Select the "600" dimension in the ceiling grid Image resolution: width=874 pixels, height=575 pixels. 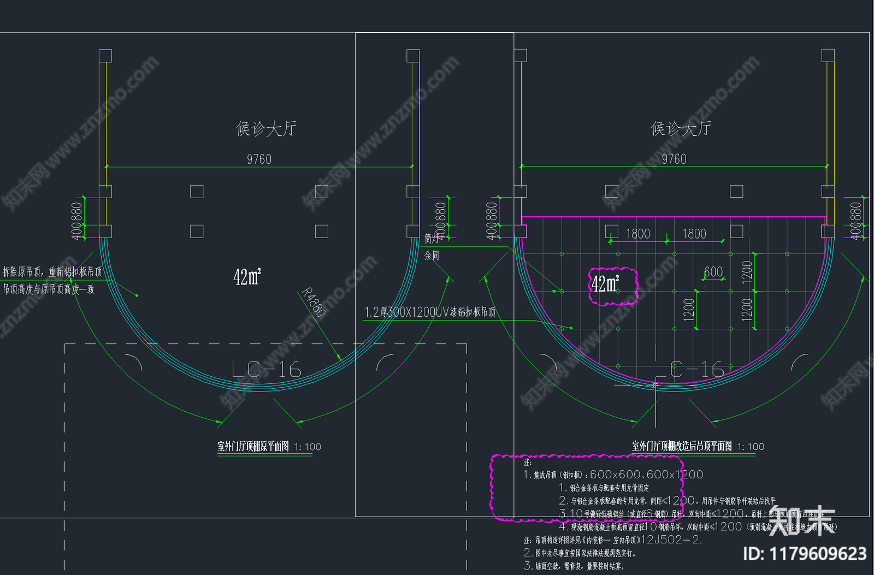(x=713, y=272)
